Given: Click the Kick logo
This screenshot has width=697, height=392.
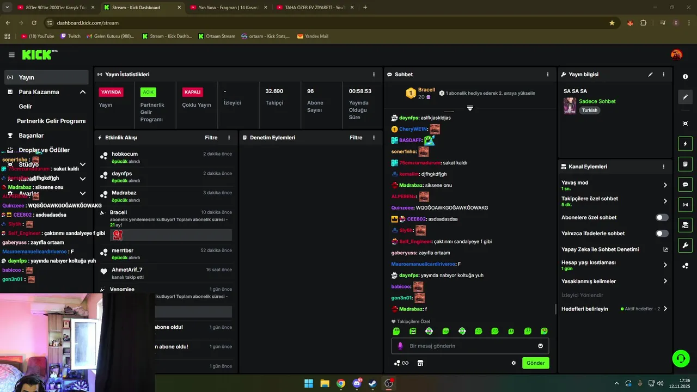Looking at the screenshot, I should (39, 54).
